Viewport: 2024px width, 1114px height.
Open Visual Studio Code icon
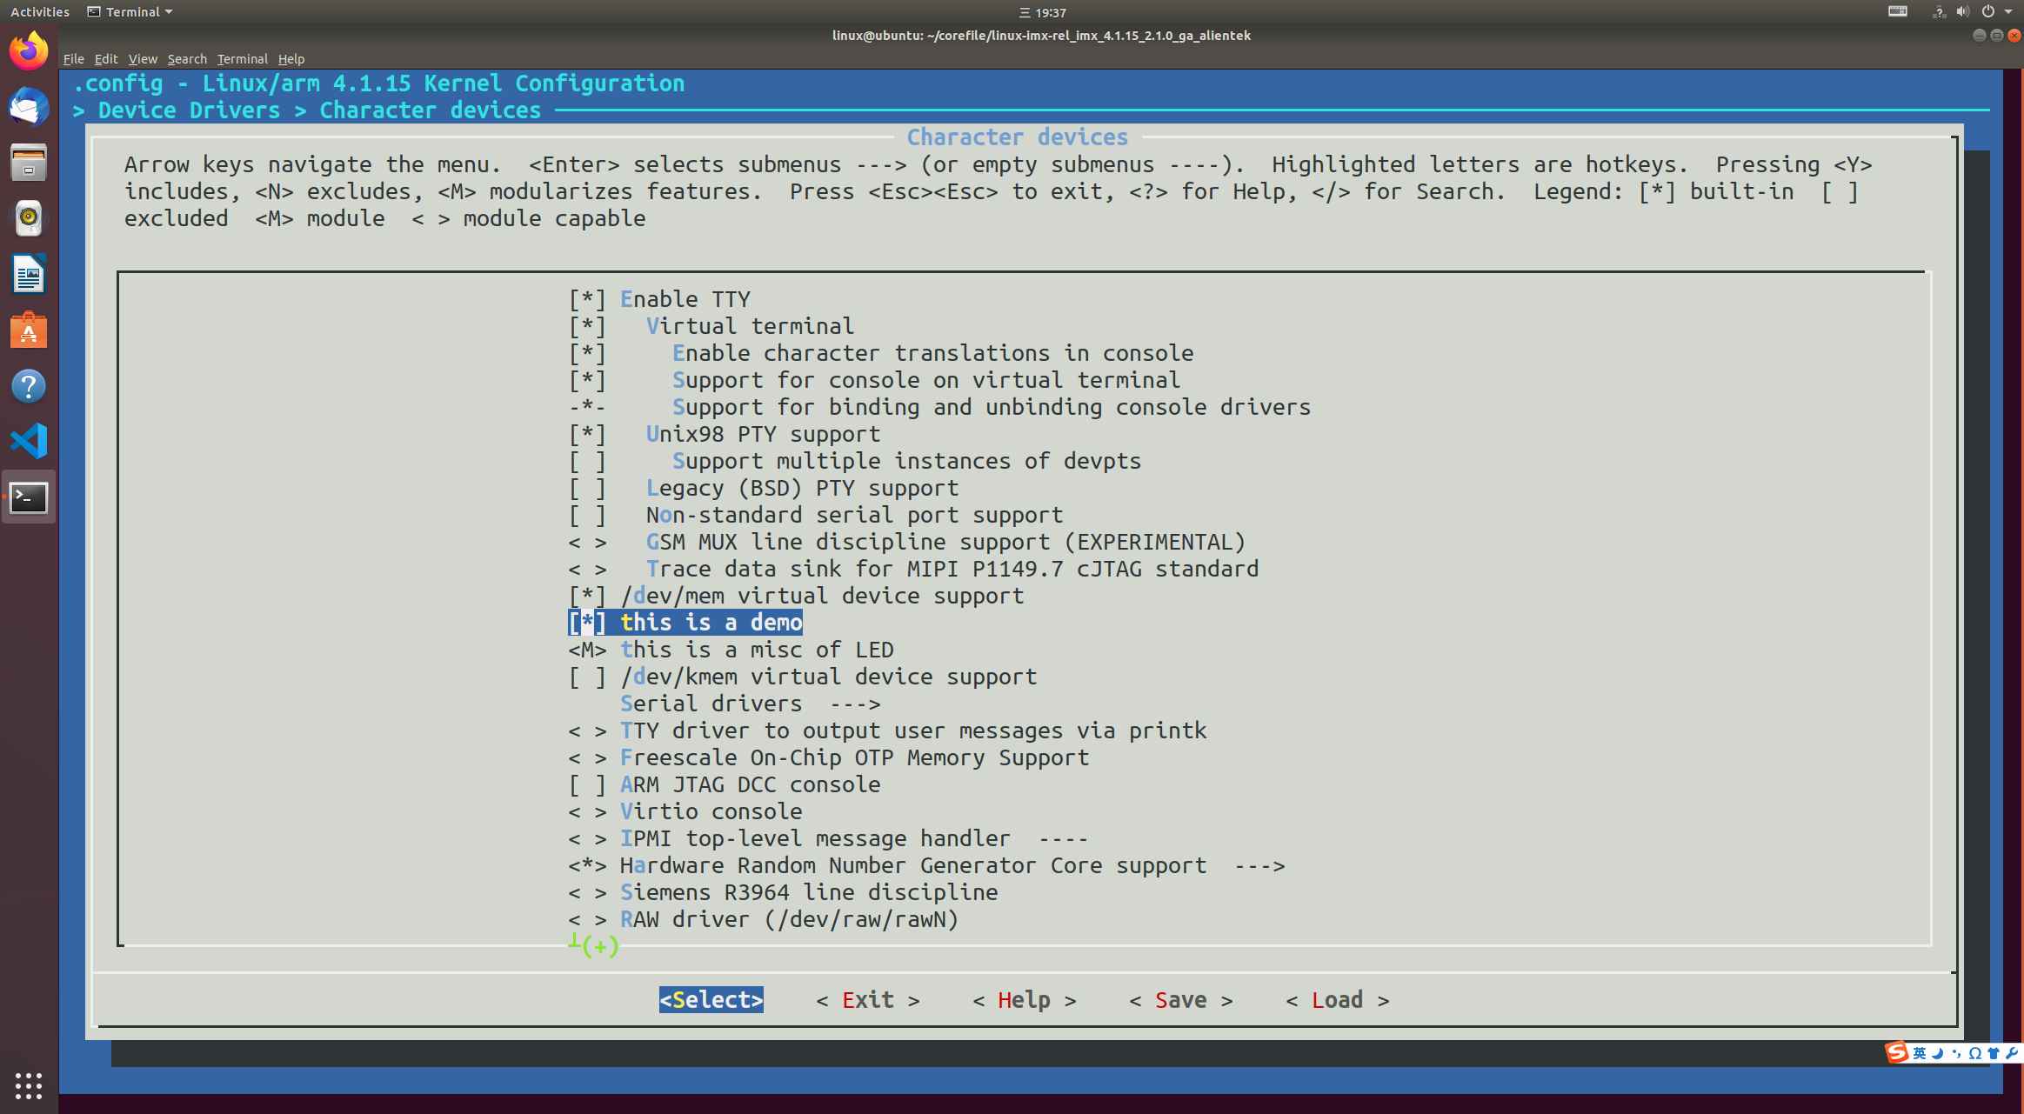click(29, 441)
